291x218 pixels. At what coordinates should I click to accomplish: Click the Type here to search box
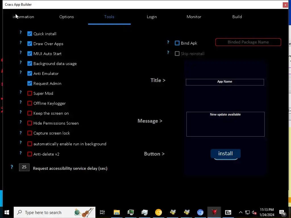click(55, 212)
